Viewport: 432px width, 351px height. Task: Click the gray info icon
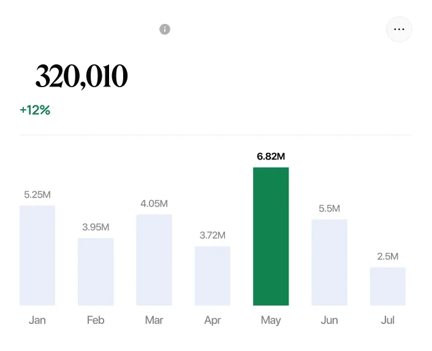165,29
